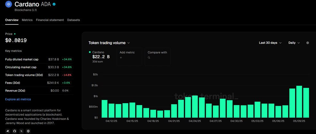Open the Cardano GitHub icon link
The image size is (316, 134).
14,131
